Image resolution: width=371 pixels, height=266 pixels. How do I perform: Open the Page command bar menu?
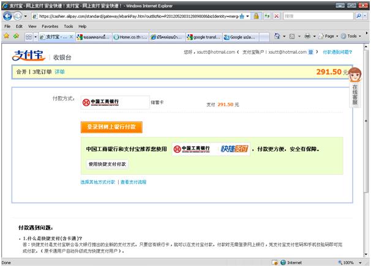328,36
